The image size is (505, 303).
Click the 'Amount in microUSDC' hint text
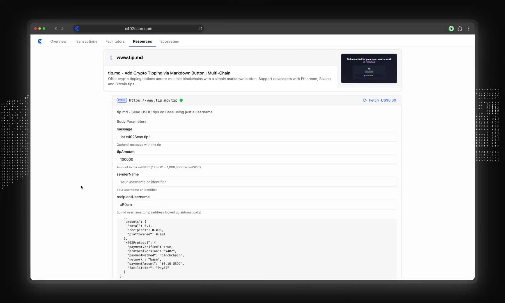pyautogui.click(x=159, y=167)
